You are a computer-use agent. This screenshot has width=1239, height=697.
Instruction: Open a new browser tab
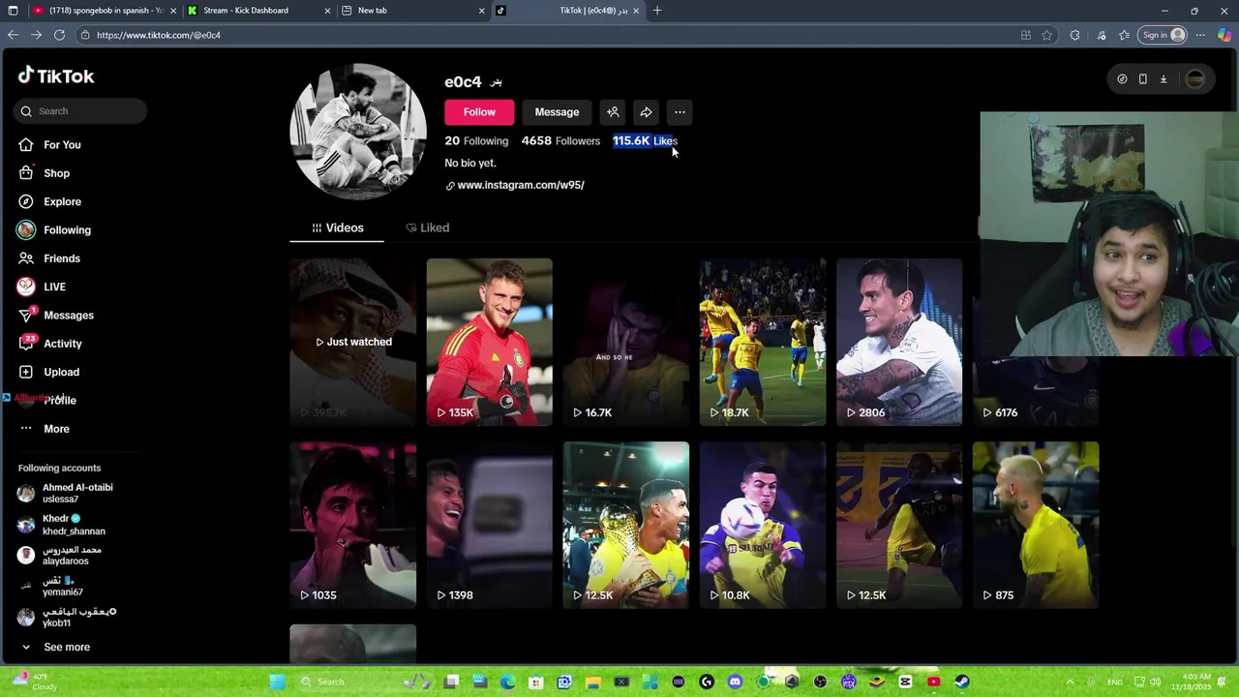[657, 11]
